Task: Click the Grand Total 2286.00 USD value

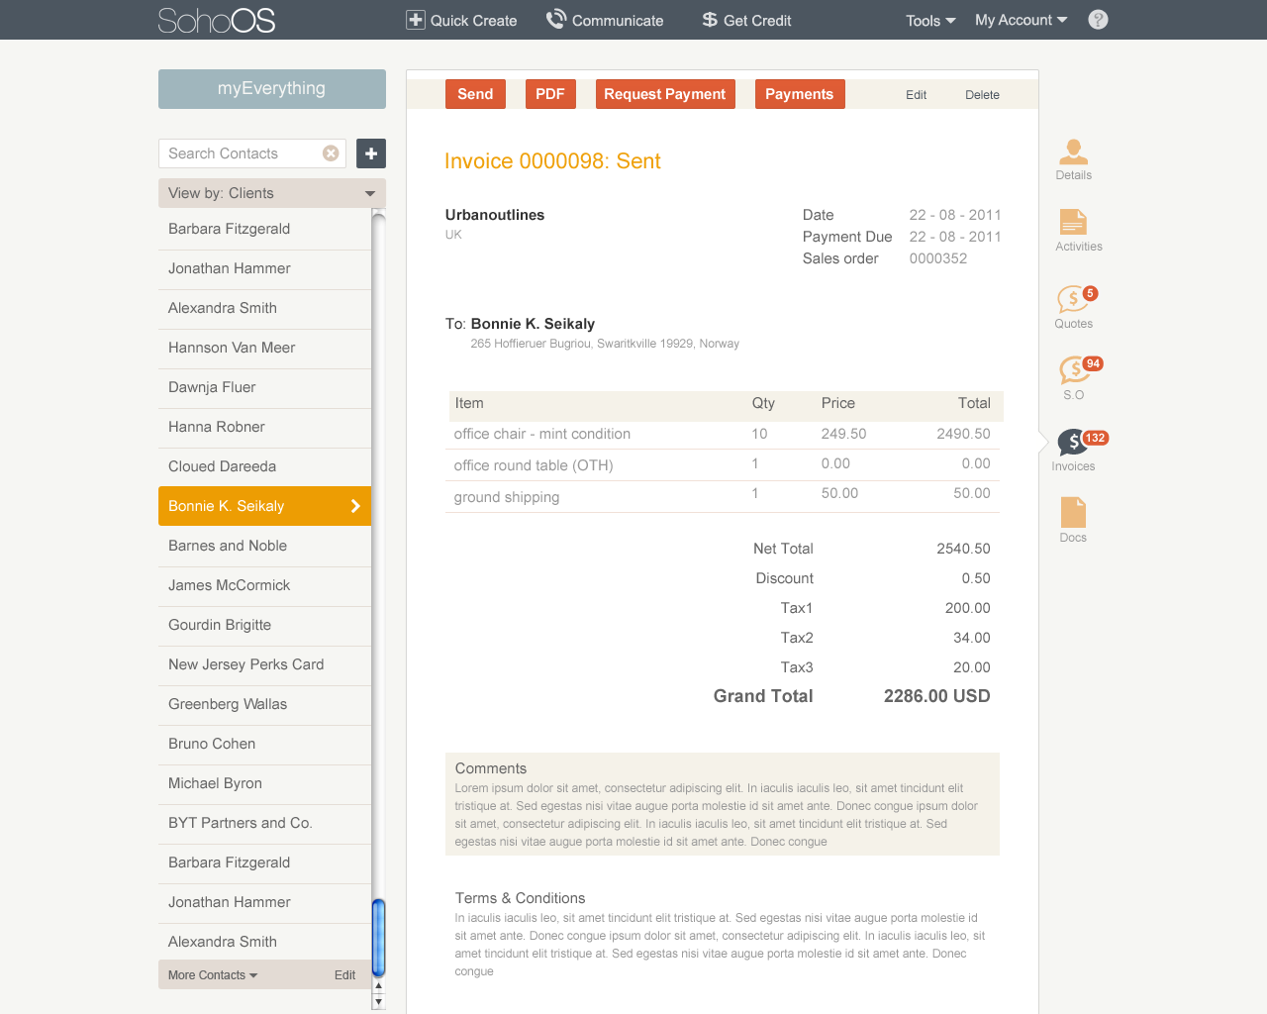Action: 937,696
